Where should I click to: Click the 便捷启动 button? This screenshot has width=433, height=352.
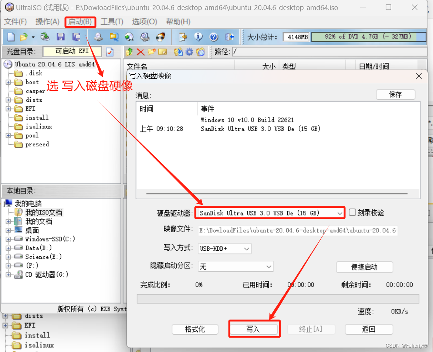pyautogui.click(x=365, y=267)
